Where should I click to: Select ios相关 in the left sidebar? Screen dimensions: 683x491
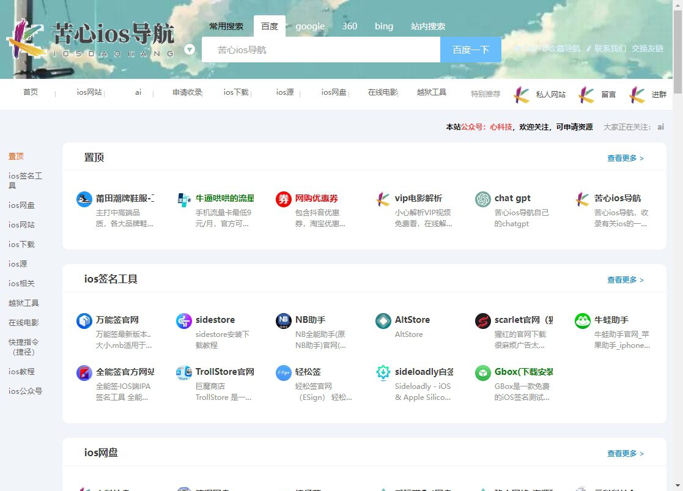[x=21, y=283]
